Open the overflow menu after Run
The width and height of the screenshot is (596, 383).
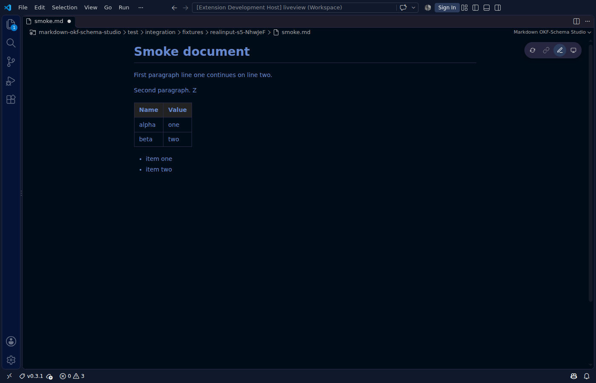[141, 8]
